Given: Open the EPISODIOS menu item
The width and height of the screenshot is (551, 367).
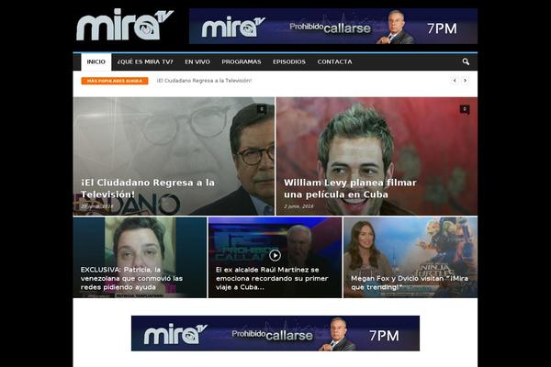Looking at the screenshot, I should point(289,61).
